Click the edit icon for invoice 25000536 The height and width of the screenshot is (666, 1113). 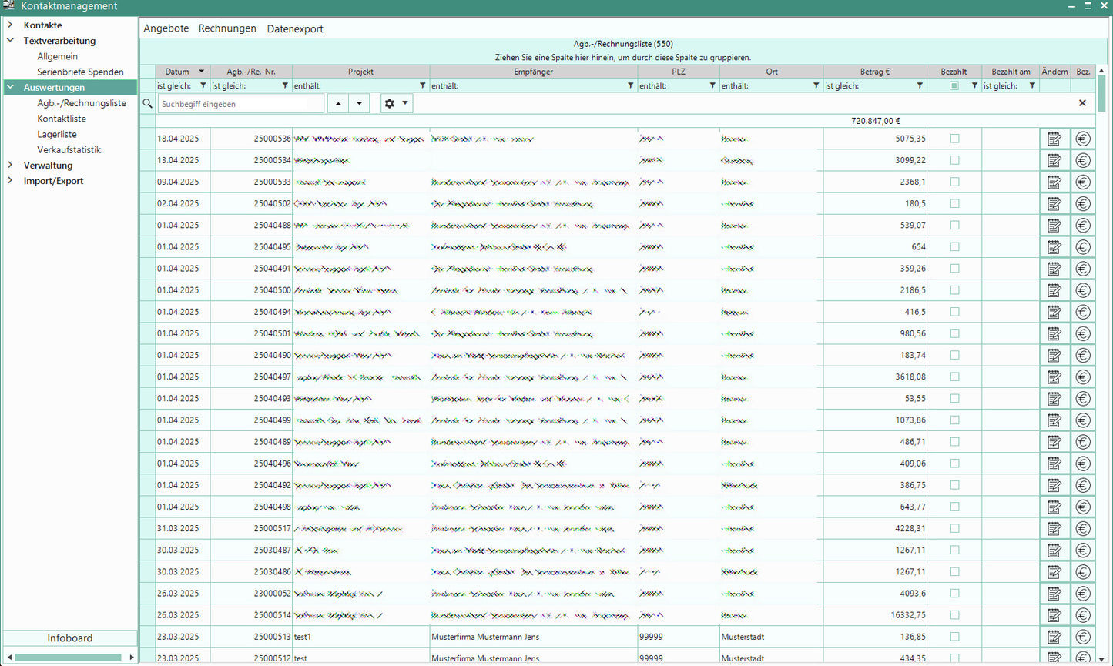[x=1054, y=139]
